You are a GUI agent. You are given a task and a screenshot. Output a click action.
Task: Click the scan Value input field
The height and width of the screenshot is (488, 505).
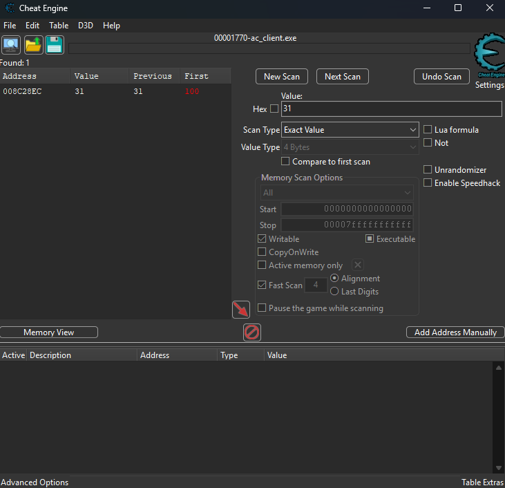(391, 109)
